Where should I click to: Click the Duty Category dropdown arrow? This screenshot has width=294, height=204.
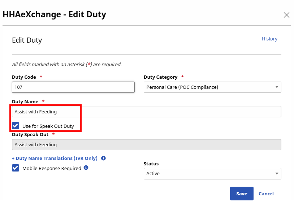click(x=277, y=87)
